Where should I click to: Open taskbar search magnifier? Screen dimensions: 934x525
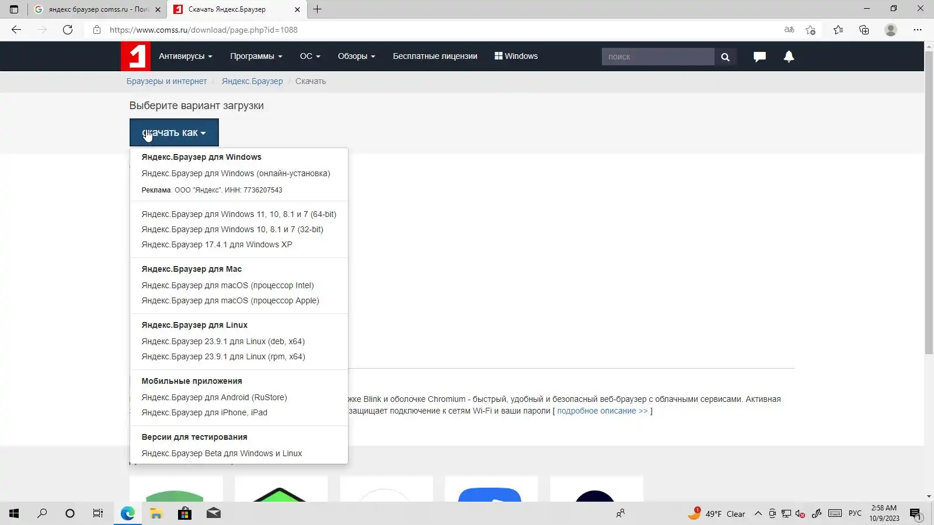point(42,513)
